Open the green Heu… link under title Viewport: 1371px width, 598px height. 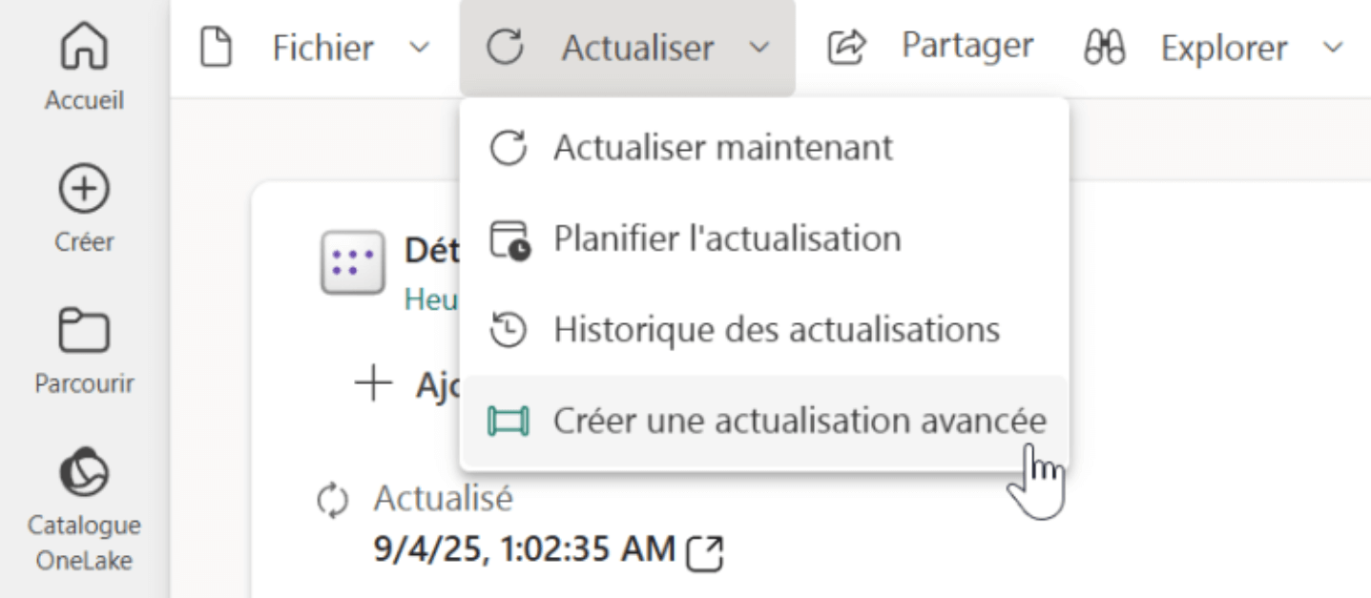(430, 299)
